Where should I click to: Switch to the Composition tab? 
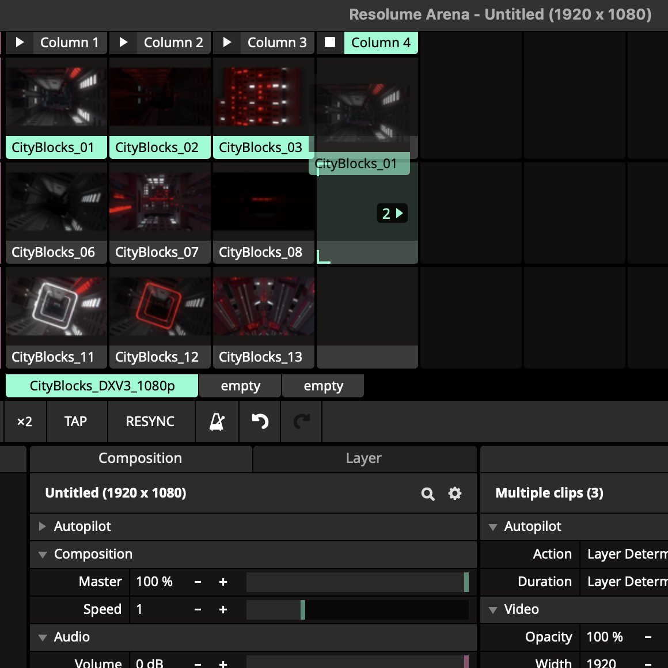tap(140, 458)
